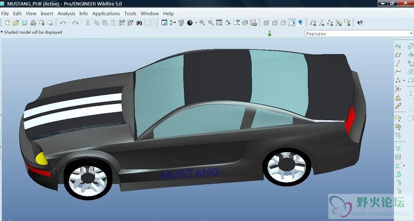Switch to Wireframe display style
Viewport: 414px width, 221px height.
tap(266, 23)
